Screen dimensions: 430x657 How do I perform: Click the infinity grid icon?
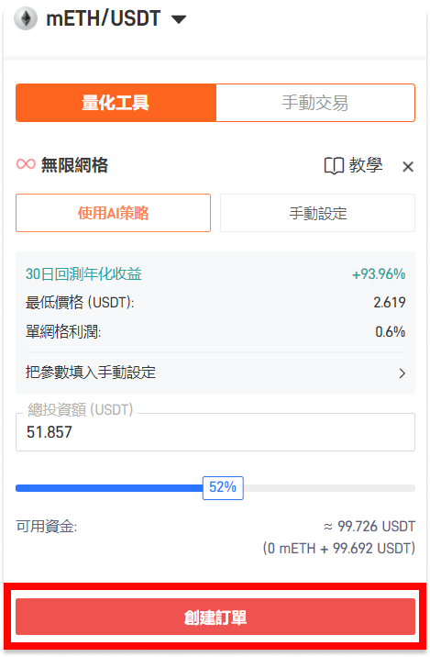pos(26,164)
